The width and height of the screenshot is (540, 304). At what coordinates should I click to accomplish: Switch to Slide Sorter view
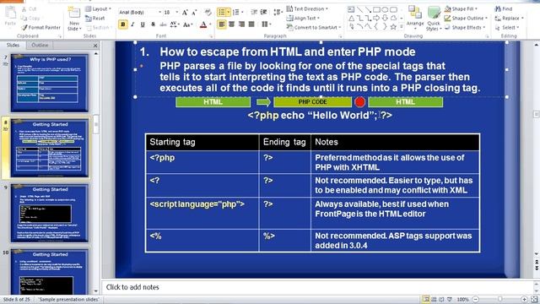(434, 300)
